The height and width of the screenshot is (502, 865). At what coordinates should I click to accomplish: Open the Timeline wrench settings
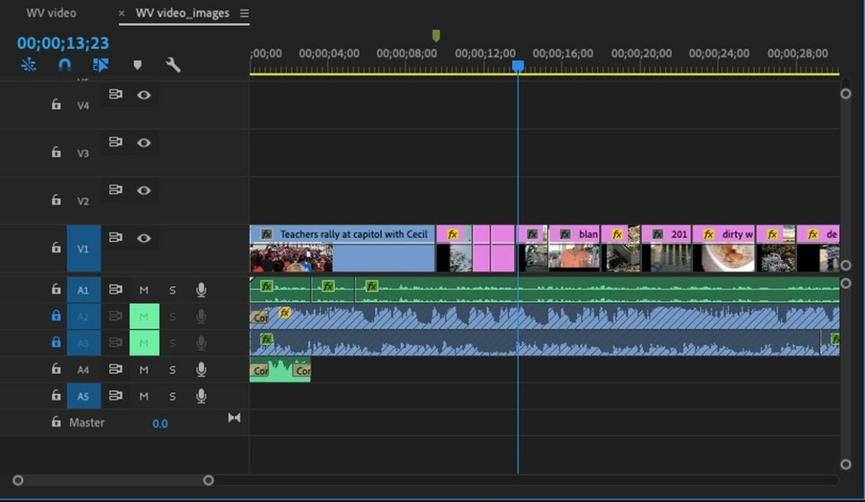tap(173, 65)
